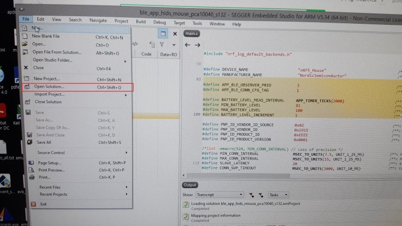Open the View menu

point(56,19)
